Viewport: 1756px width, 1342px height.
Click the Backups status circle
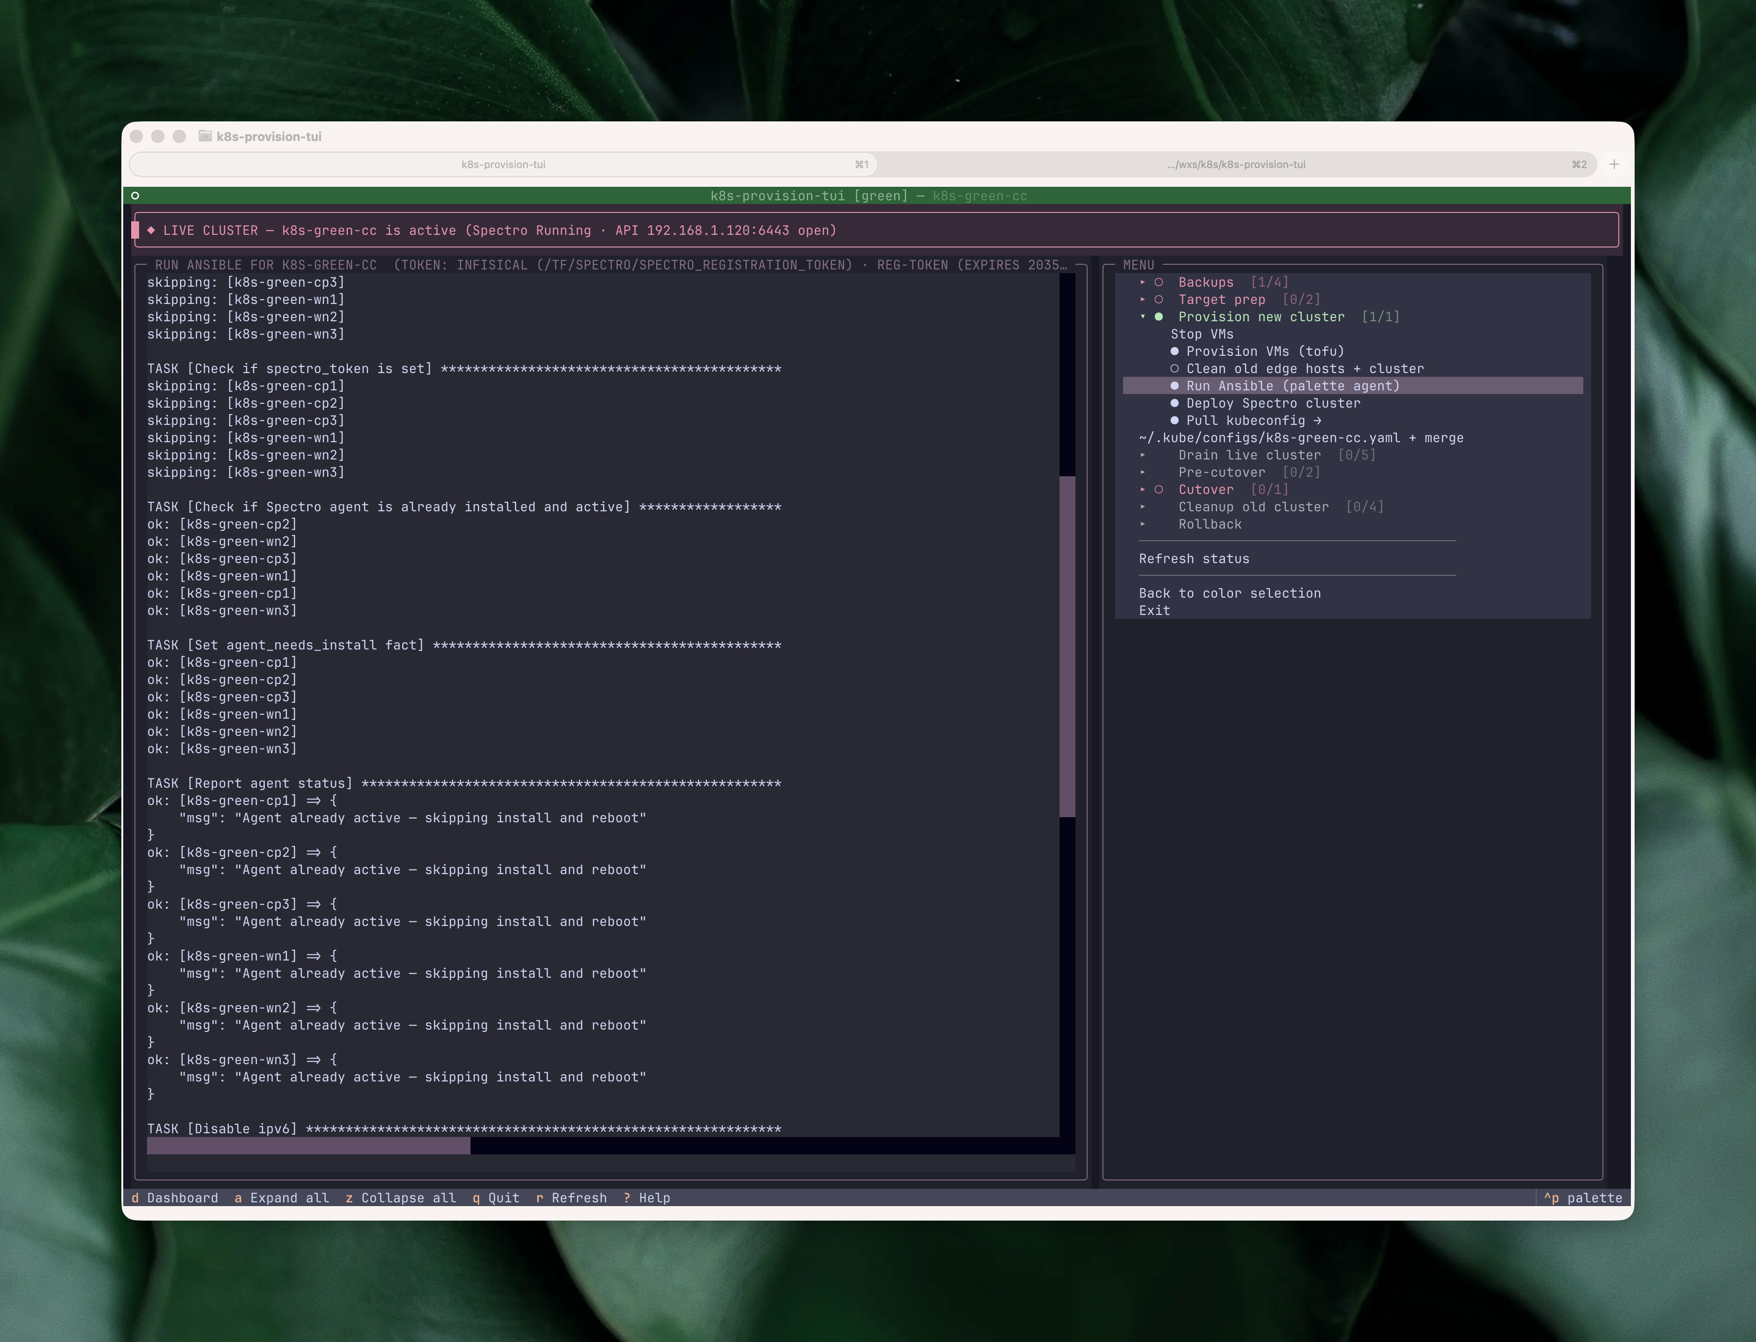[x=1159, y=282]
